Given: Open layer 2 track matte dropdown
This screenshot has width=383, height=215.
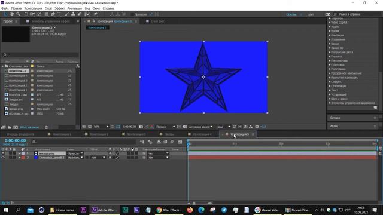Looking at the screenshot, I should tap(98, 158).
